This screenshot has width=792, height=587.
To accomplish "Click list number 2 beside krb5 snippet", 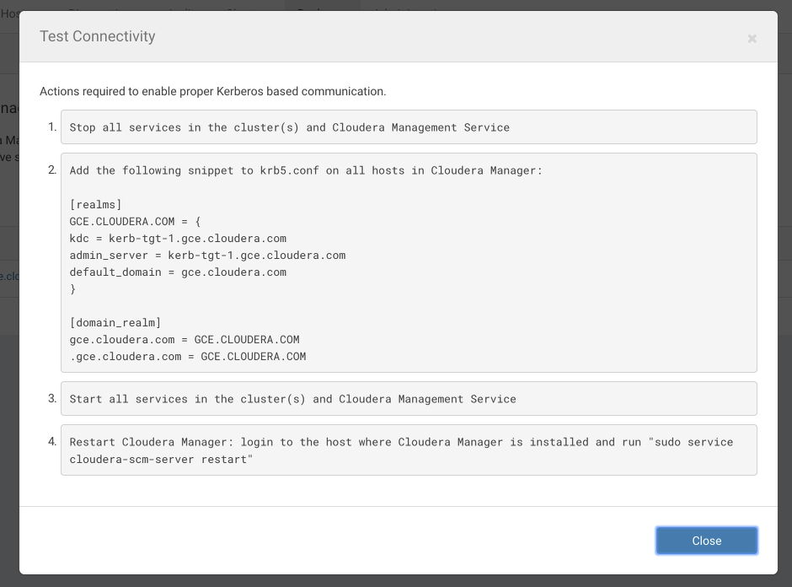I will click(x=52, y=170).
